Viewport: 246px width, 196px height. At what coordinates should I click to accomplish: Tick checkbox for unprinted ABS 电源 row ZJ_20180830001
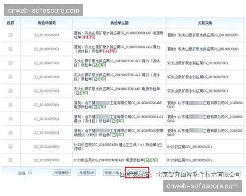pos(11,35)
